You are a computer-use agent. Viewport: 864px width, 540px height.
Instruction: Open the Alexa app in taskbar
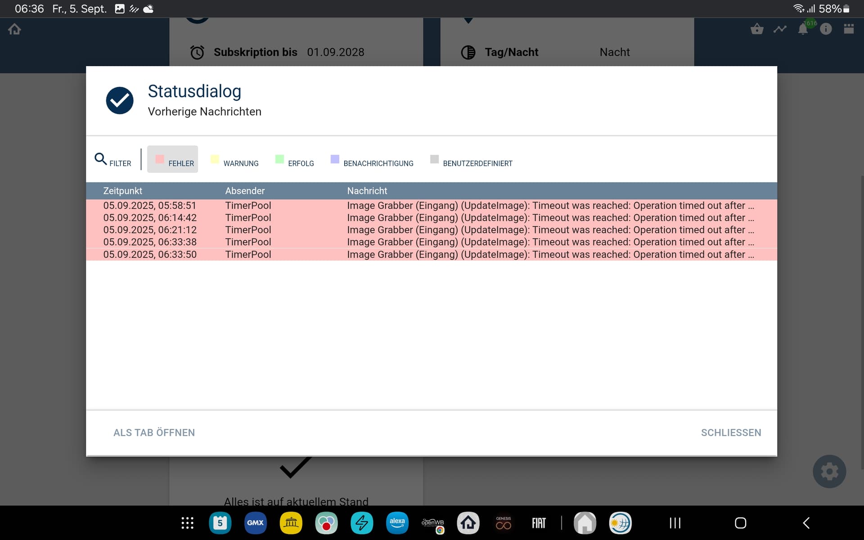[397, 523]
